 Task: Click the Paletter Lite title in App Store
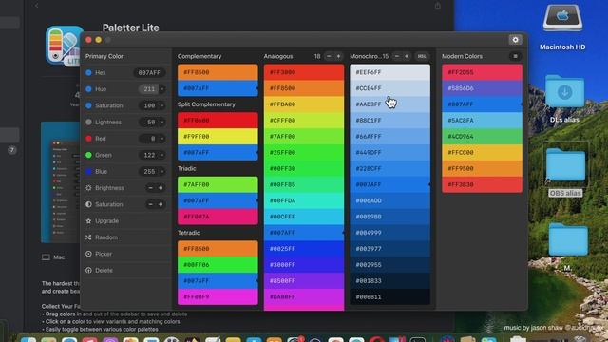pos(131,28)
